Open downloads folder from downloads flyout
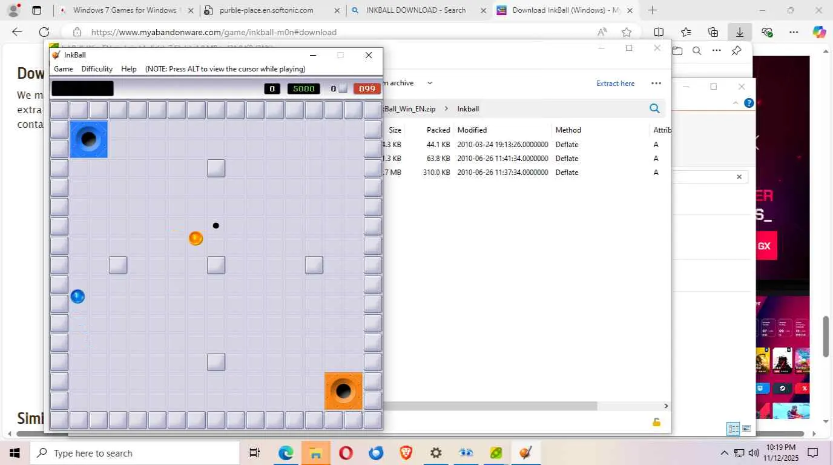Viewport: 833px width, 465px height. click(677, 51)
